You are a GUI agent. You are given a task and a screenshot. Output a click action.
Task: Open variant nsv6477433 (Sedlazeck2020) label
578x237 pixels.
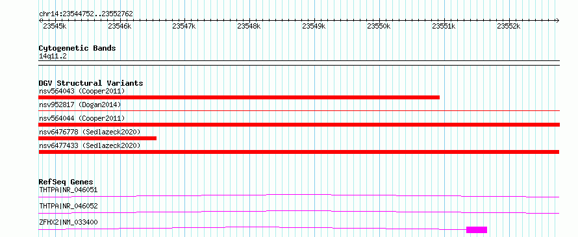click(x=90, y=145)
